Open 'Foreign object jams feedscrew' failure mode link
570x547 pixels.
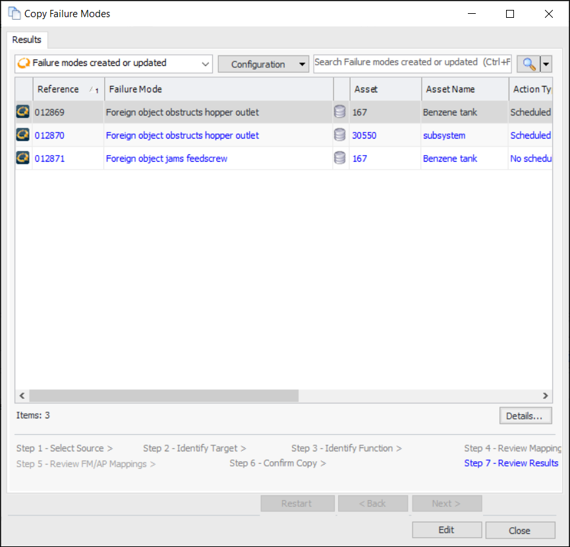pyautogui.click(x=166, y=158)
